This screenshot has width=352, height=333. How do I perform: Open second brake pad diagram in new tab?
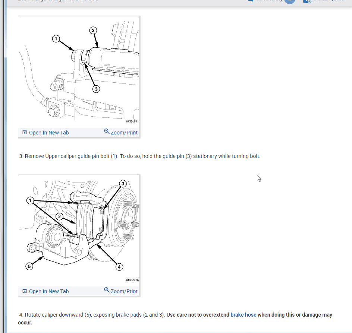pos(45,291)
